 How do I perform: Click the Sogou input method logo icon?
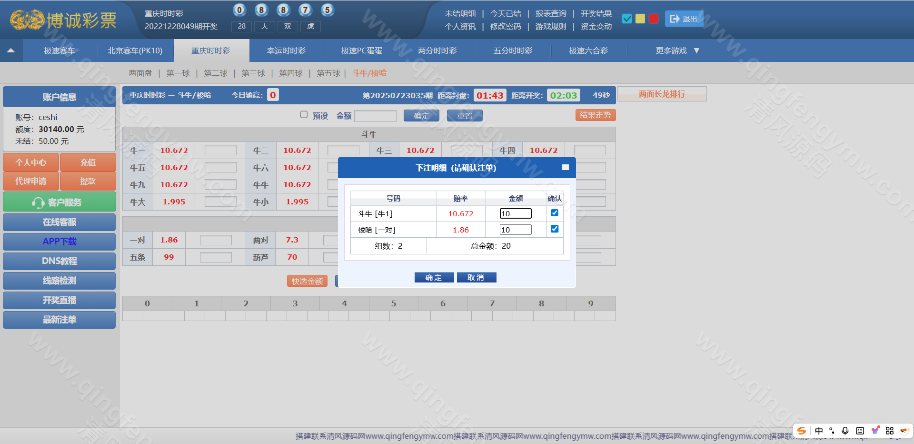(802, 431)
